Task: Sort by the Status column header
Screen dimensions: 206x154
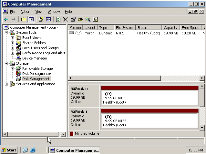Action: 149,28
